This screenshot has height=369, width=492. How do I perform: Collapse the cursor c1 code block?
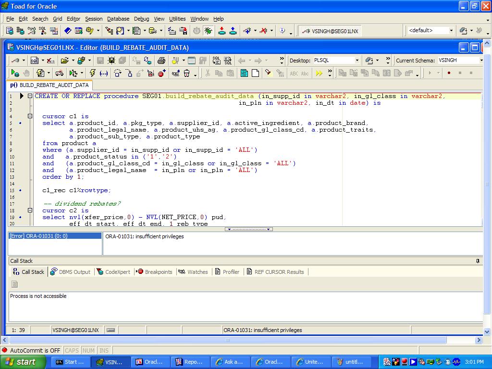[30, 116]
